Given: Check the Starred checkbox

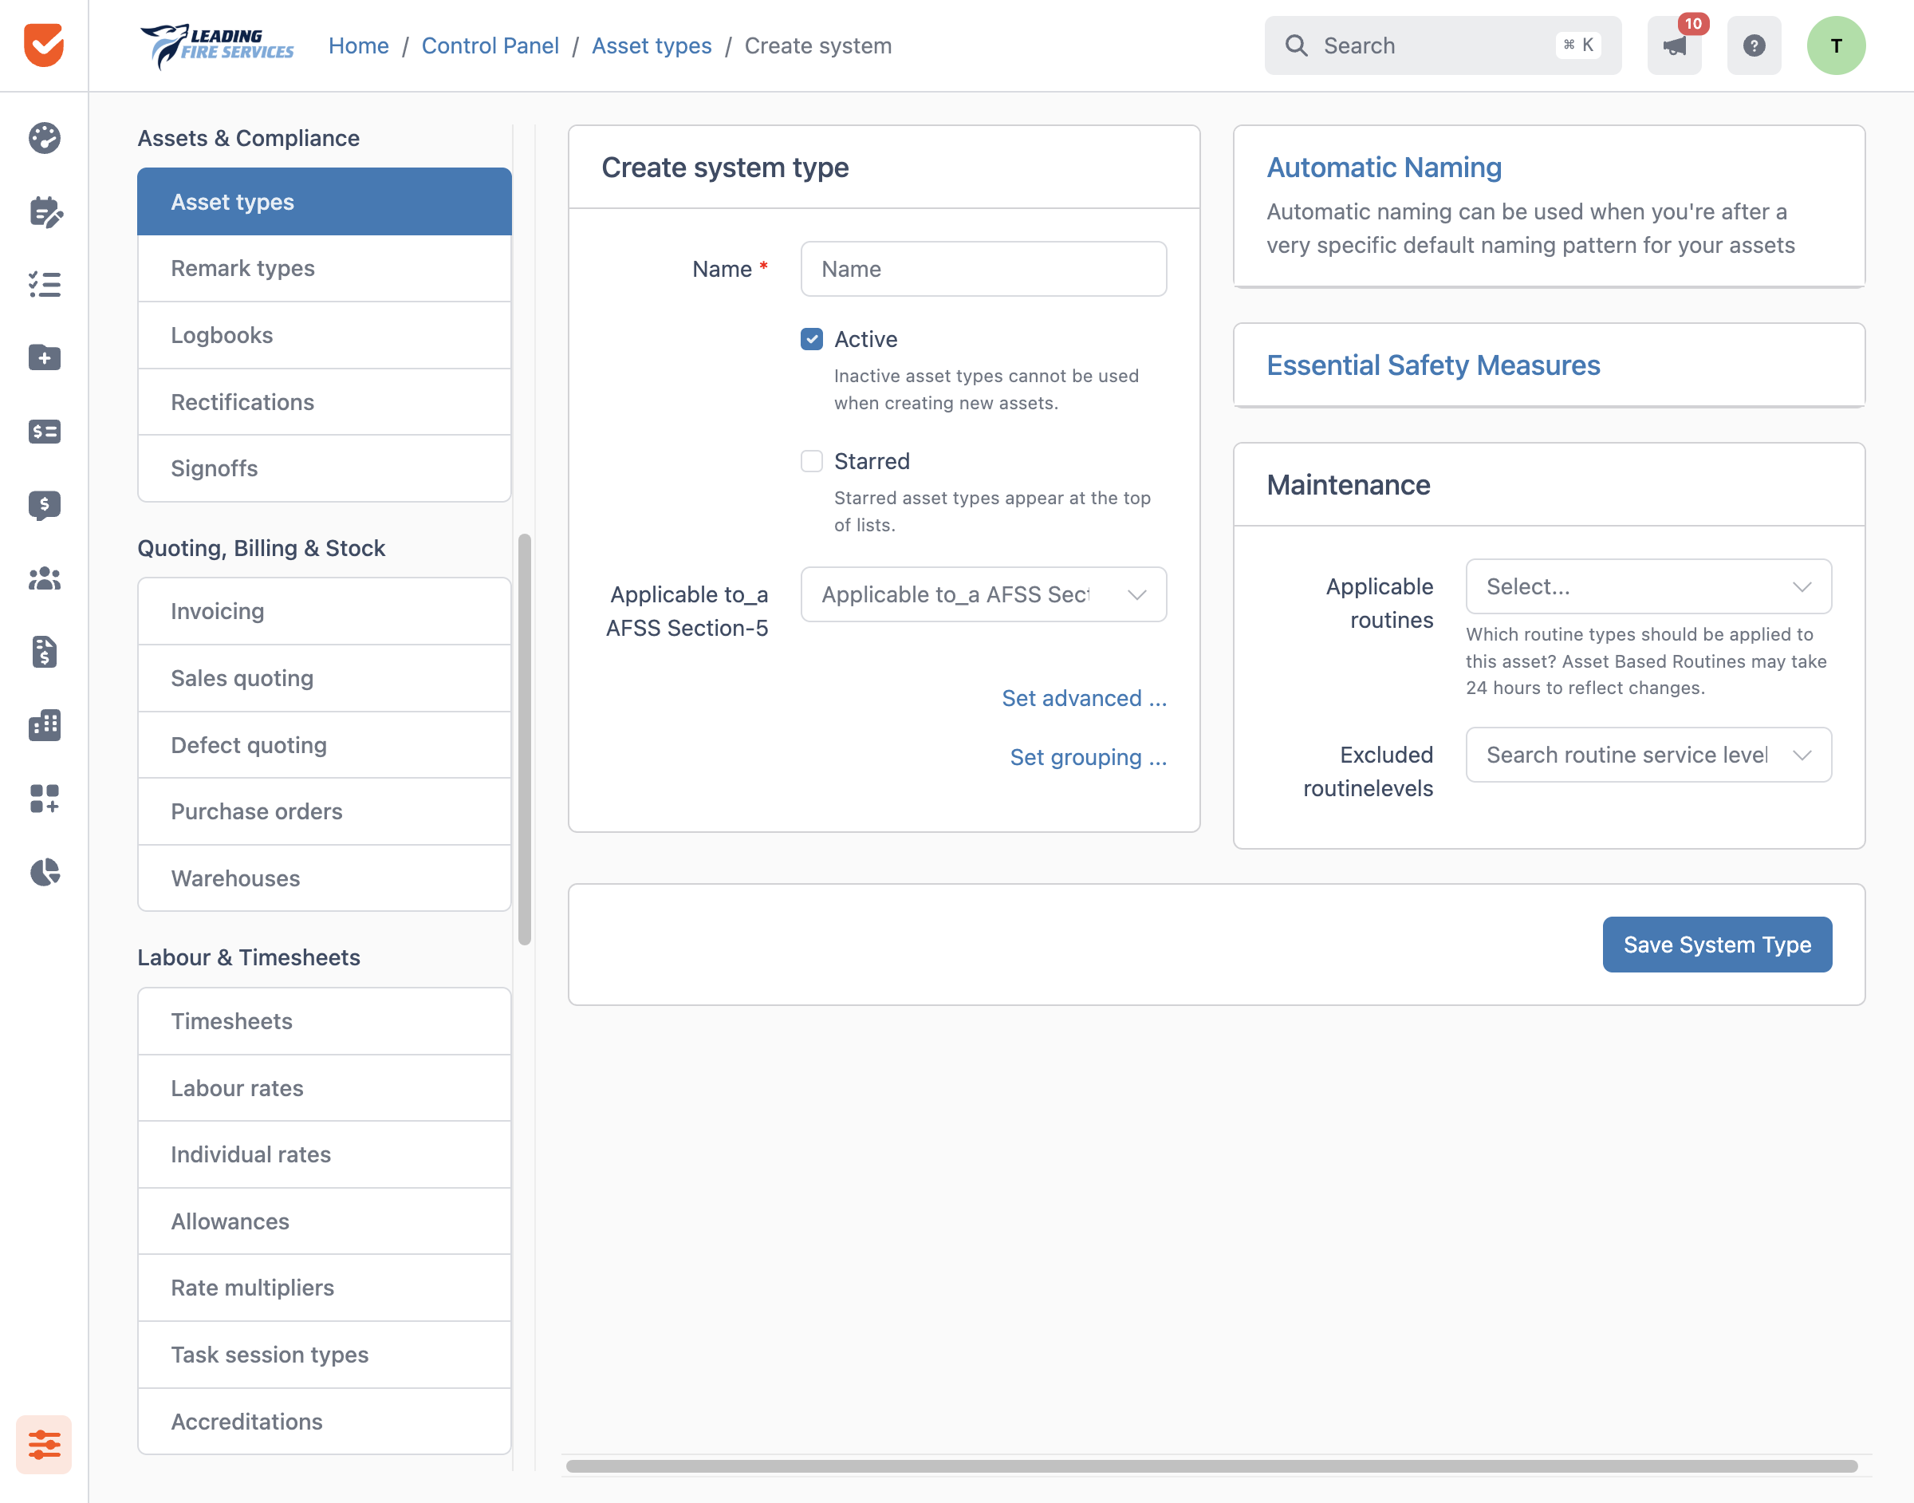Looking at the screenshot, I should click(x=811, y=461).
